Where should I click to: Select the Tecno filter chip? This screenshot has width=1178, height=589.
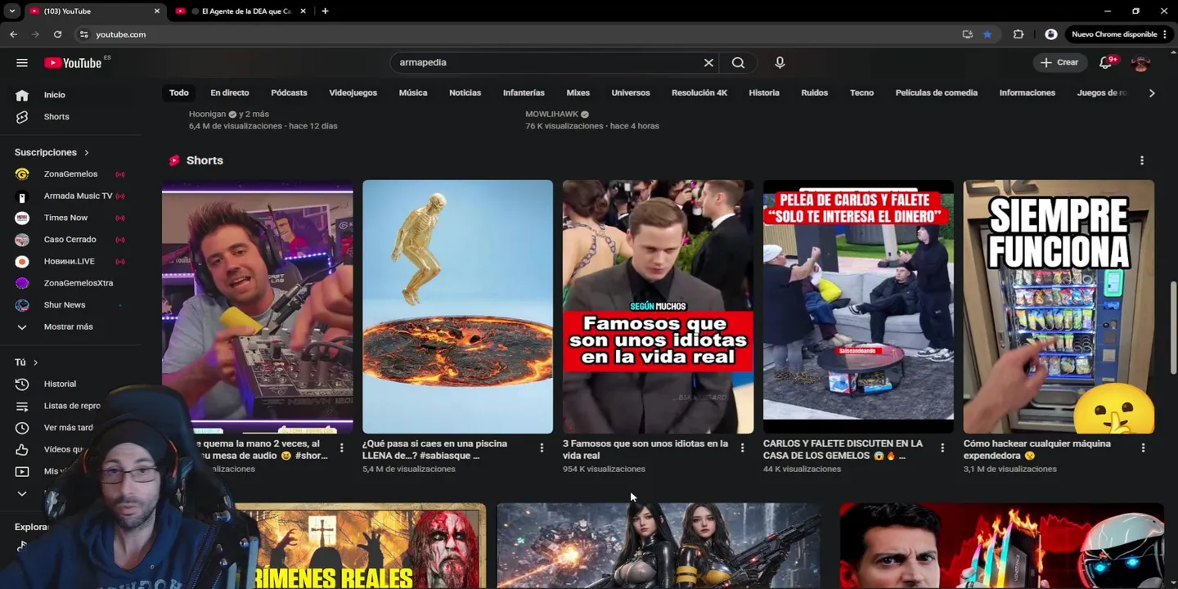861,92
